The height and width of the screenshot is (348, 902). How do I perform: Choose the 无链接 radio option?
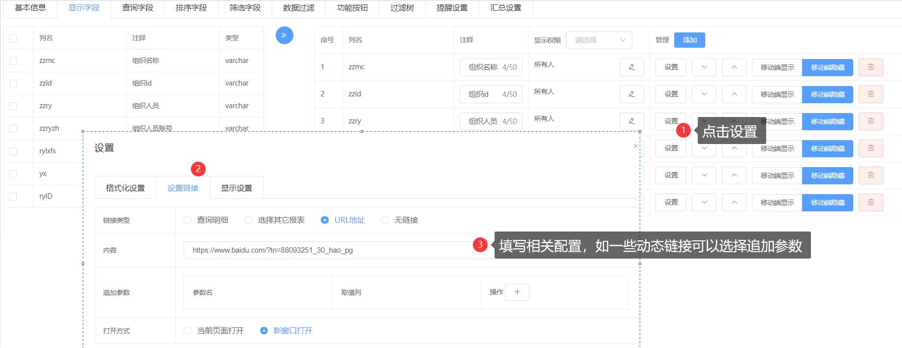pyautogui.click(x=385, y=220)
